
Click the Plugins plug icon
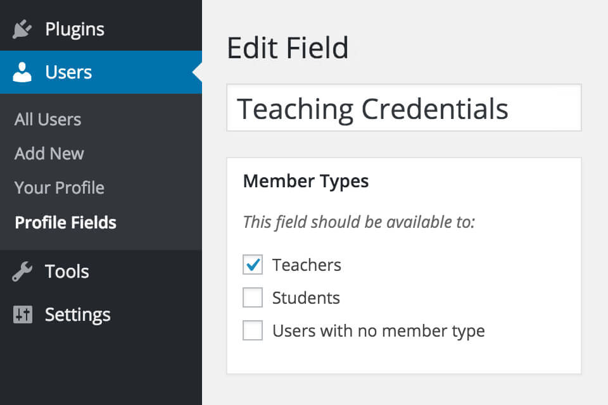(x=22, y=29)
